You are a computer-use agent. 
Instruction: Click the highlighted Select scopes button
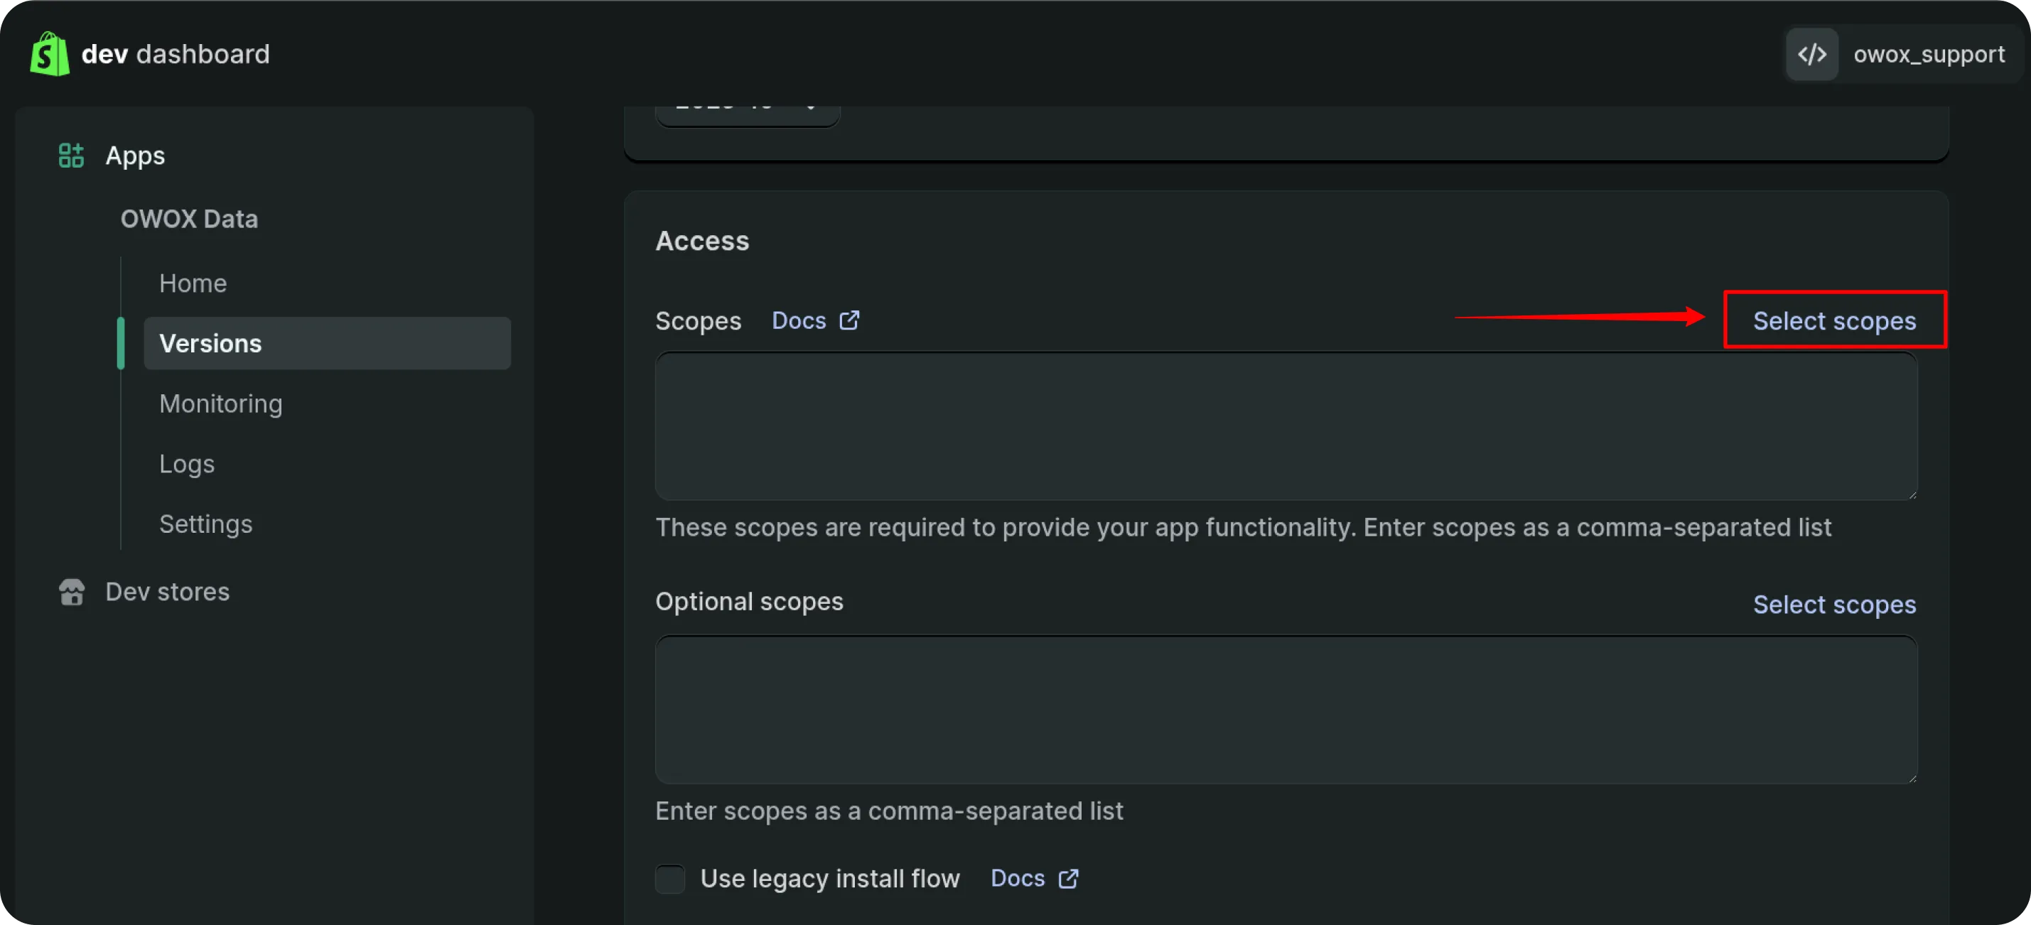click(1835, 320)
